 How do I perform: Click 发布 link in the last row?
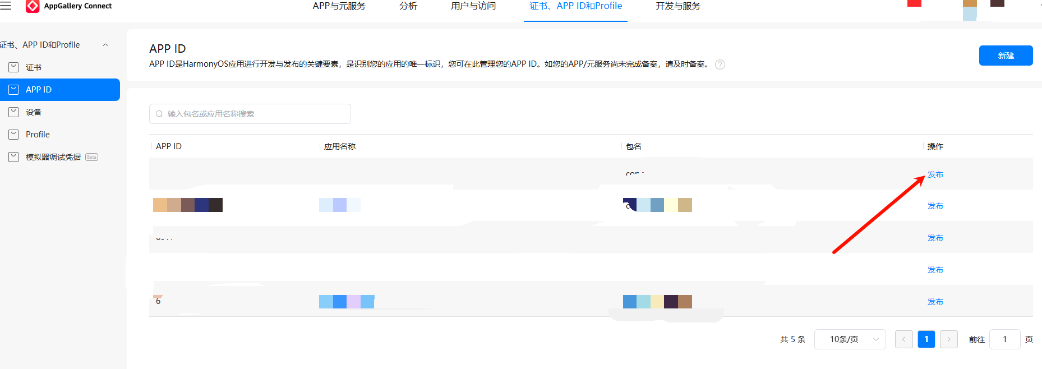[x=935, y=302]
